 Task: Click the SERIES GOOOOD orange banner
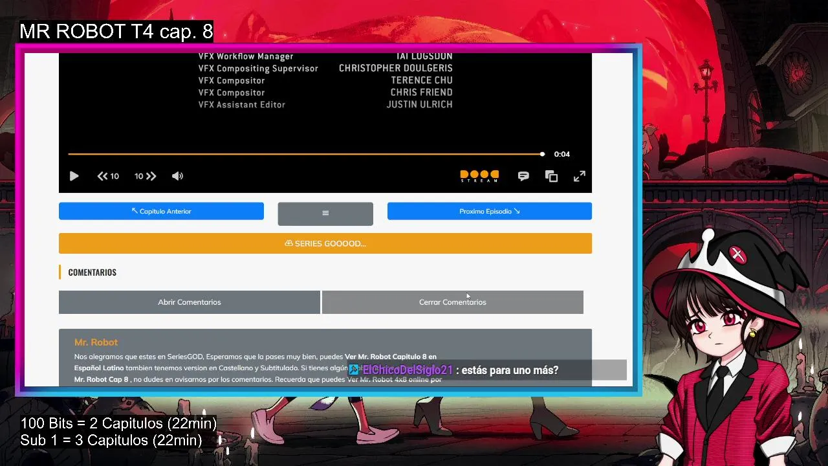pos(325,243)
